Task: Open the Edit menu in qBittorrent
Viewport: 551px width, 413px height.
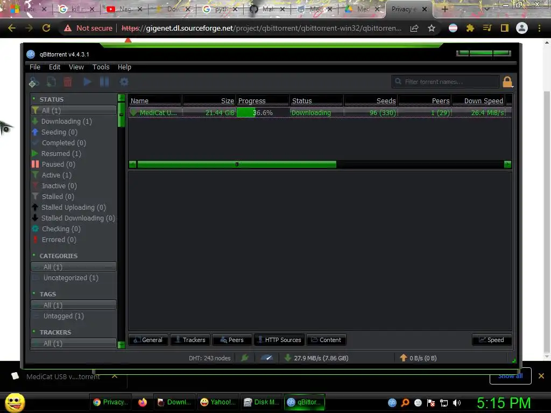Action: point(54,67)
